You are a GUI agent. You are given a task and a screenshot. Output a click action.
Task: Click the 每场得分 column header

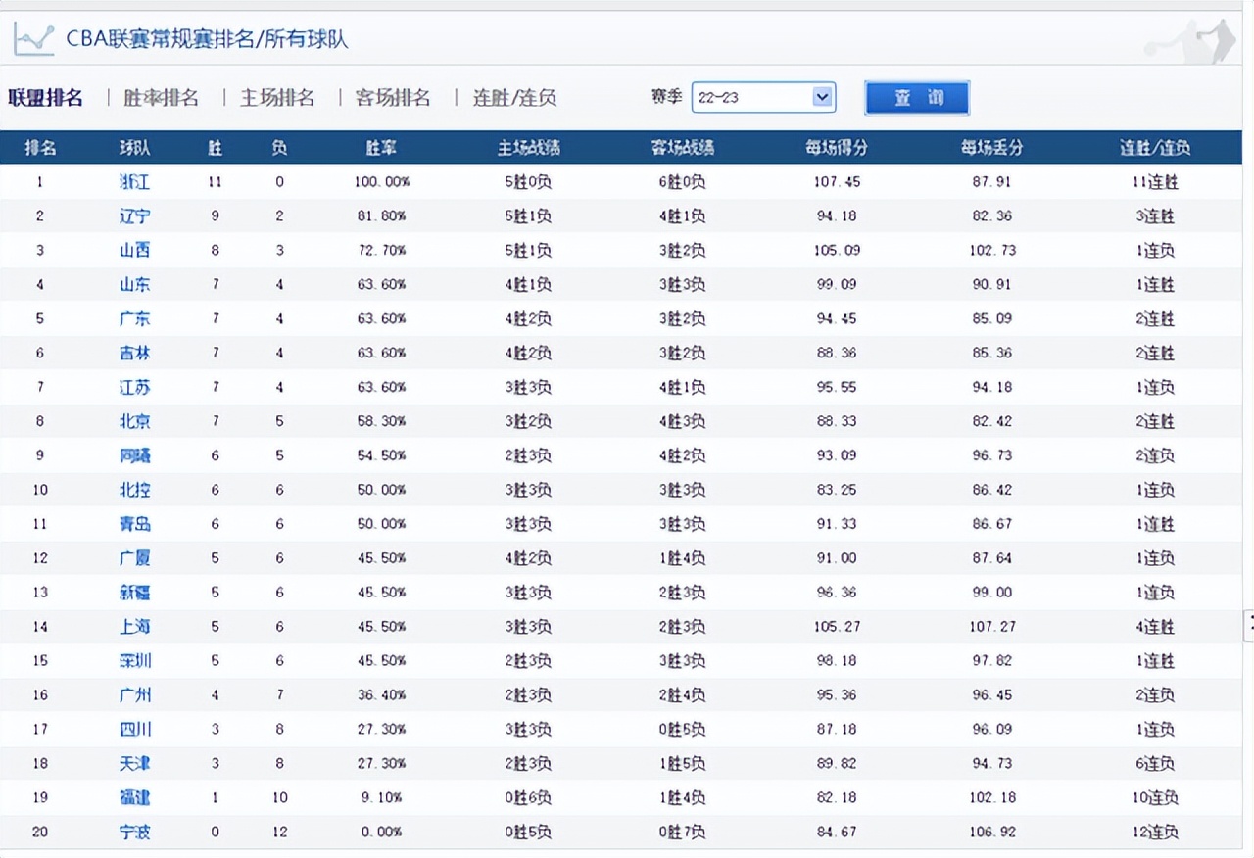838,147
